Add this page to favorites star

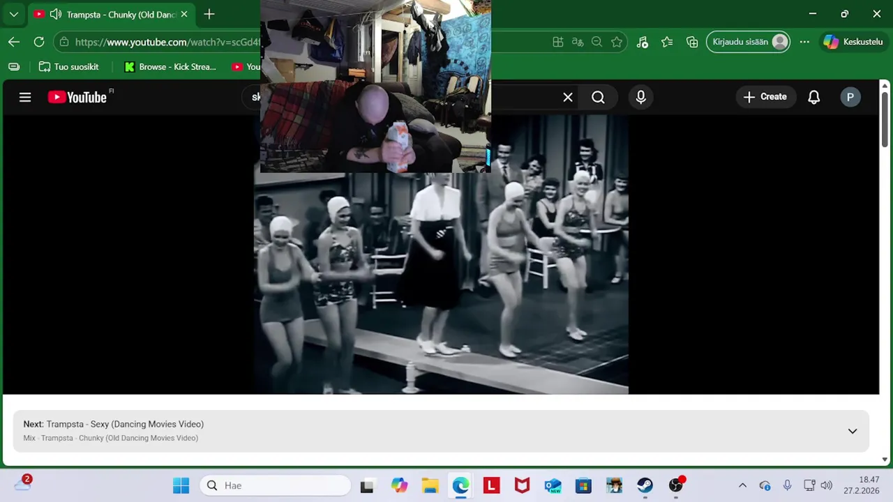point(617,42)
